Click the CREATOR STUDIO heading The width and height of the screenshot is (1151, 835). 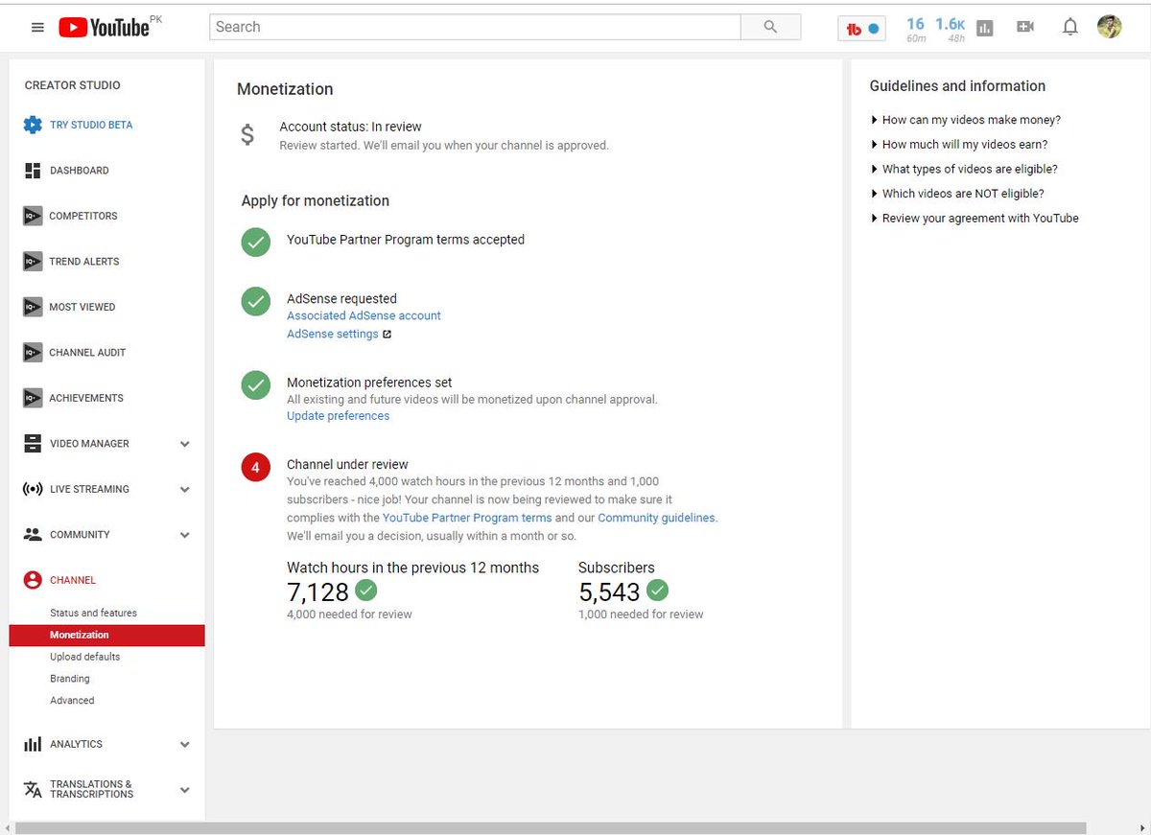73,85
